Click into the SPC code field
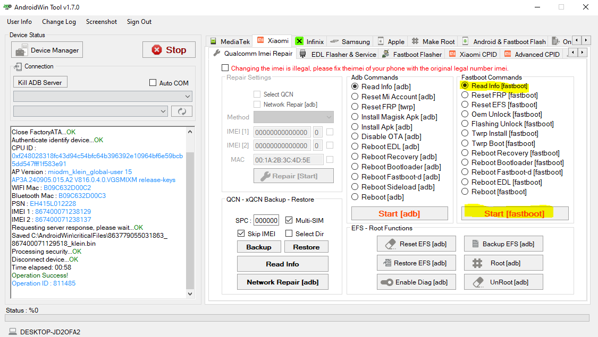This screenshot has height=337, width=598. (x=266, y=220)
